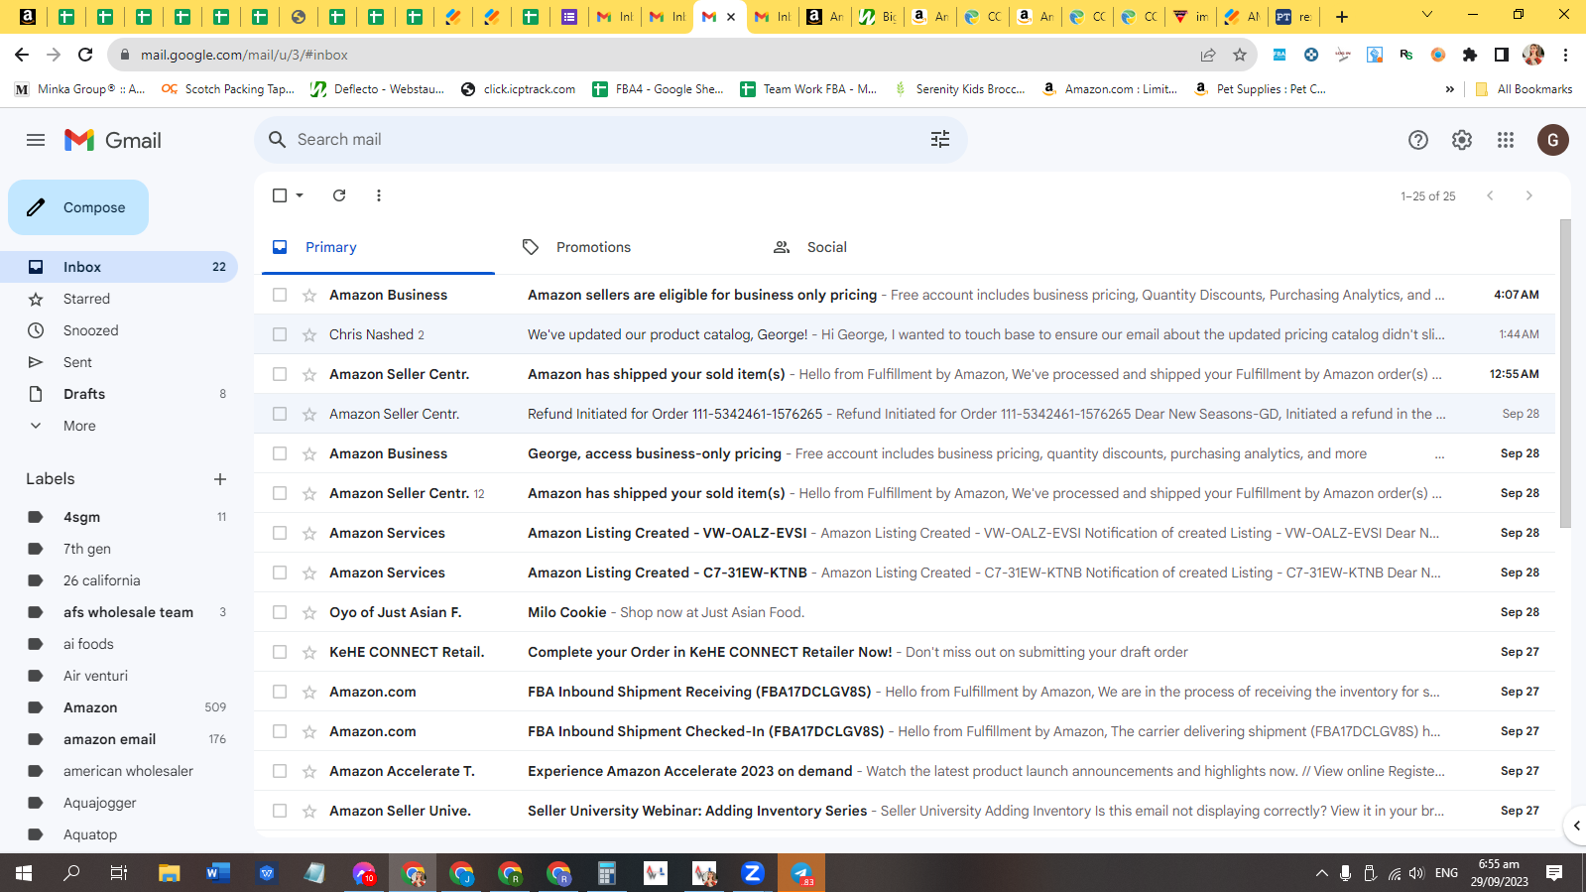This screenshot has height=892, width=1586.
Task: Star the Refund Initiated email
Action: point(309,414)
